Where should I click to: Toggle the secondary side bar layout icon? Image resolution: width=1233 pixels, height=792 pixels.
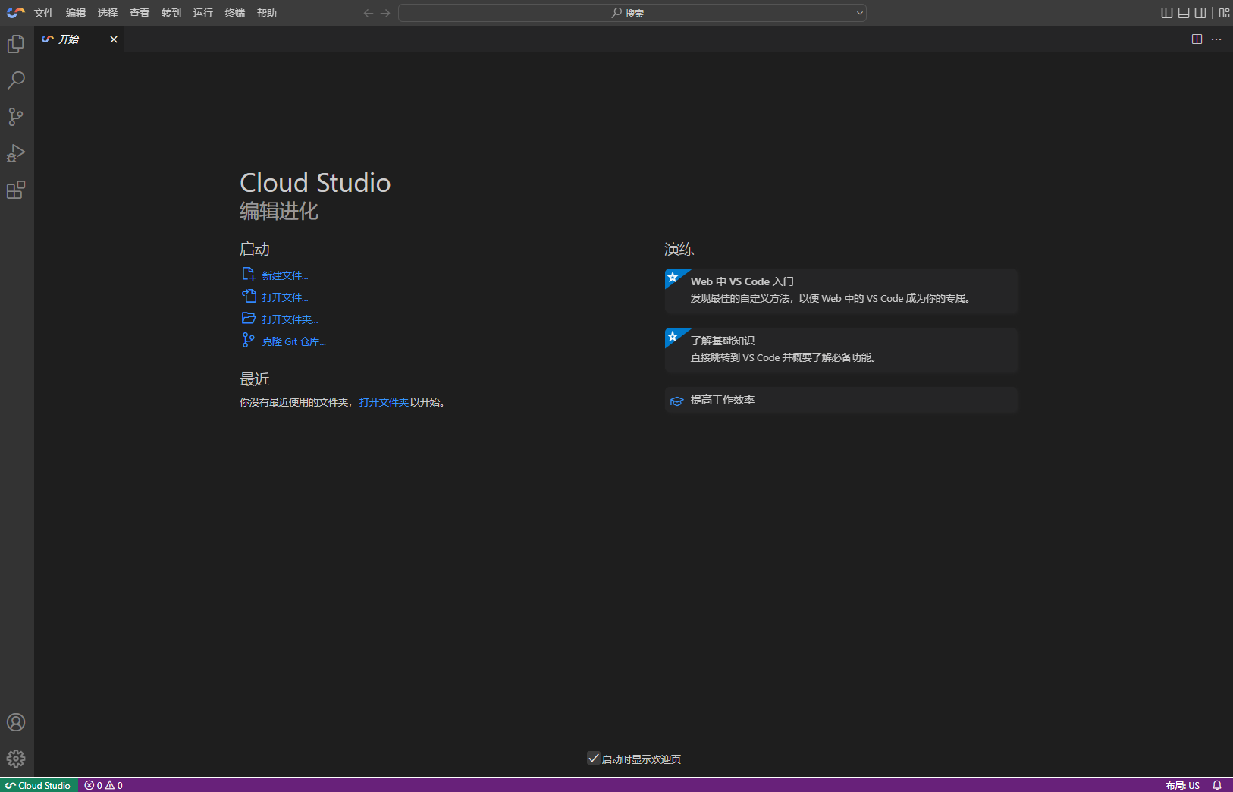pos(1200,13)
